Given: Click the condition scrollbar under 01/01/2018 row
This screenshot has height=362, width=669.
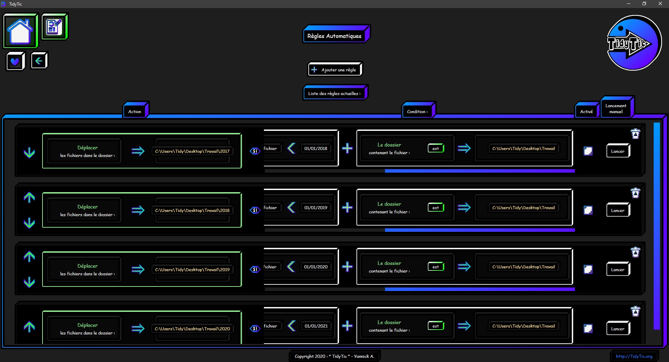Looking at the screenshot, I should click(x=480, y=171).
